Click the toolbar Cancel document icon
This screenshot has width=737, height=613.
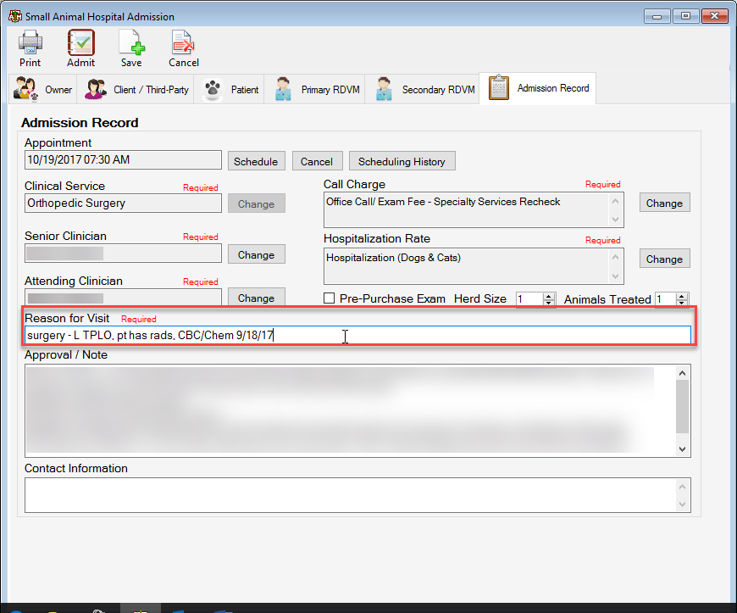pyautogui.click(x=183, y=42)
